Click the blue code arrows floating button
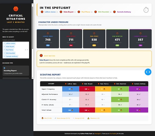Image resolution: width=155 pixels, height=136 pixels. coord(148,72)
